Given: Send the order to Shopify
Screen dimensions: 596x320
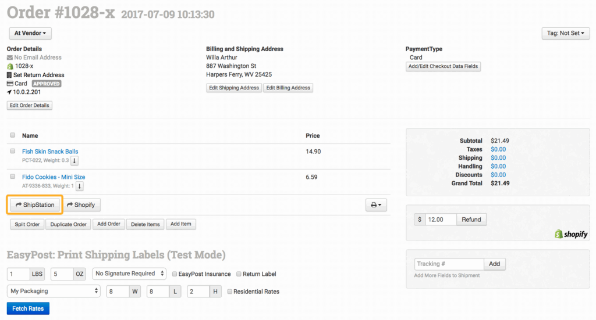Looking at the screenshot, I should 81,205.
